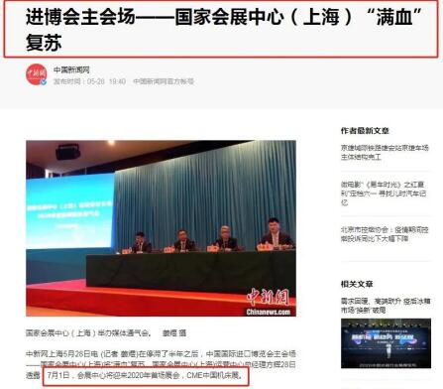Viewport: 443px width, 389px height.
Task: Click the highlighted 7月1日 sentence in article
Action: point(146,376)
